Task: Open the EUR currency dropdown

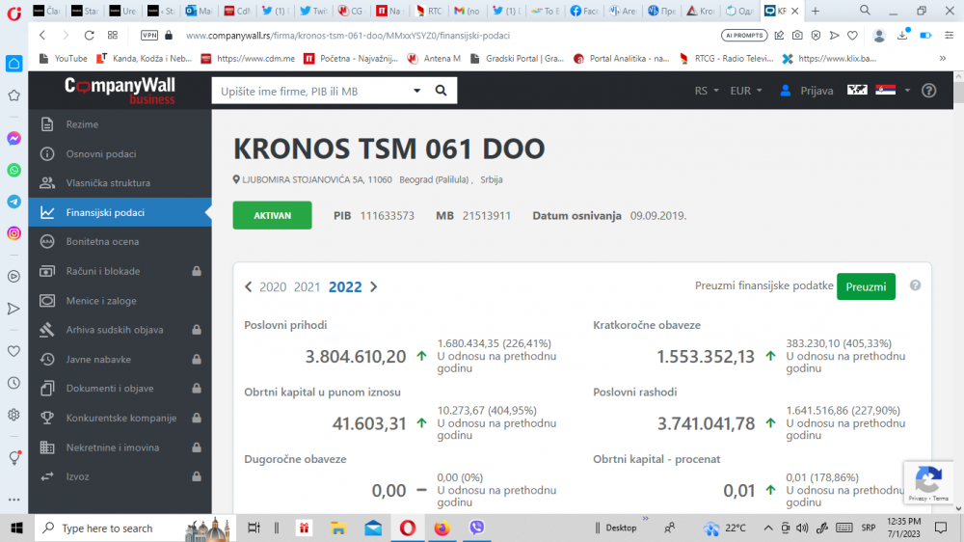Action: (745, 91)
